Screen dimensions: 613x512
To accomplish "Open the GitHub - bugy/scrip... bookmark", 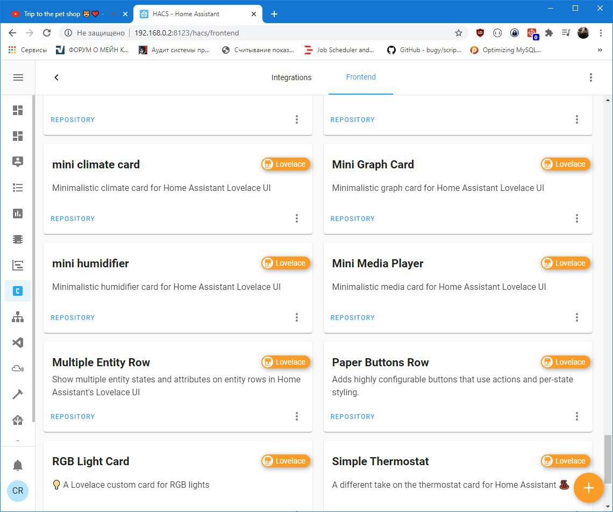I will pos(424,49).
